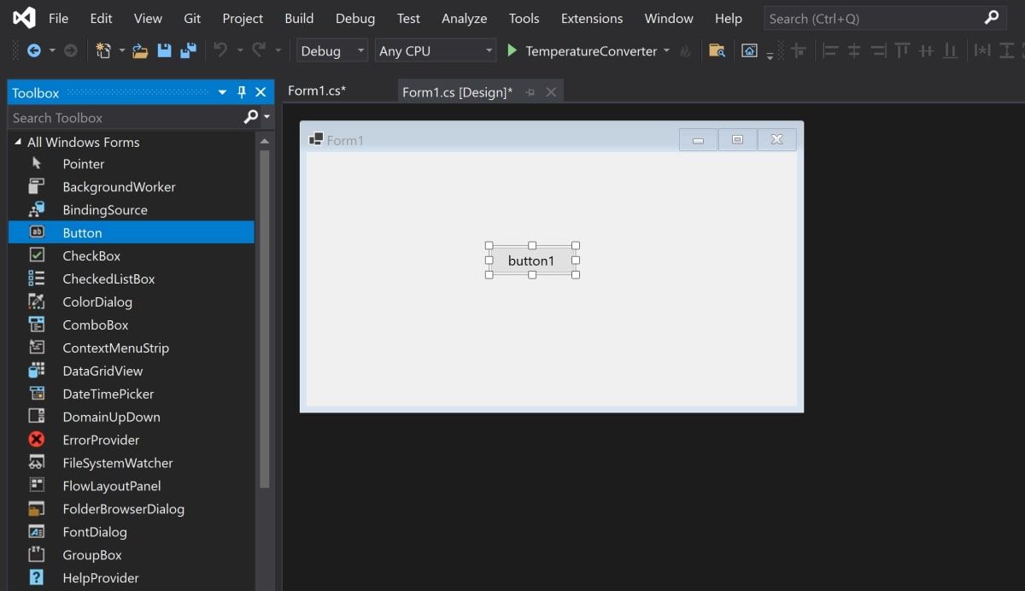Click the Align Tops layout icon
The height and width of the screenshot is (591, 1025).
[902, 51]
